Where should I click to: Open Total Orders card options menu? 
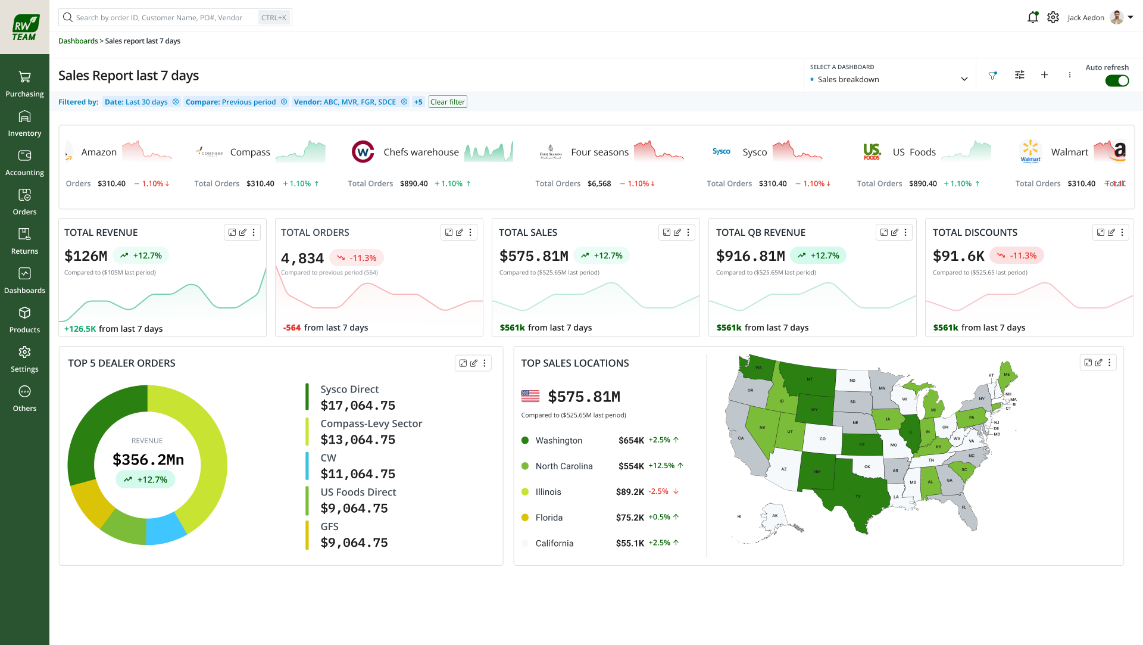470,232
